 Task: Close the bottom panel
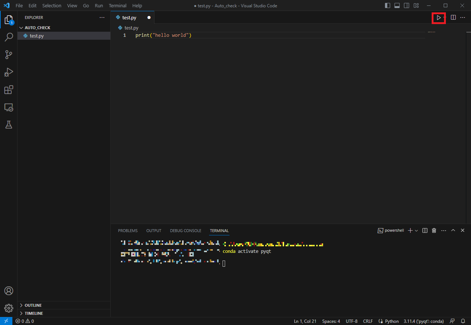point(463,231)
